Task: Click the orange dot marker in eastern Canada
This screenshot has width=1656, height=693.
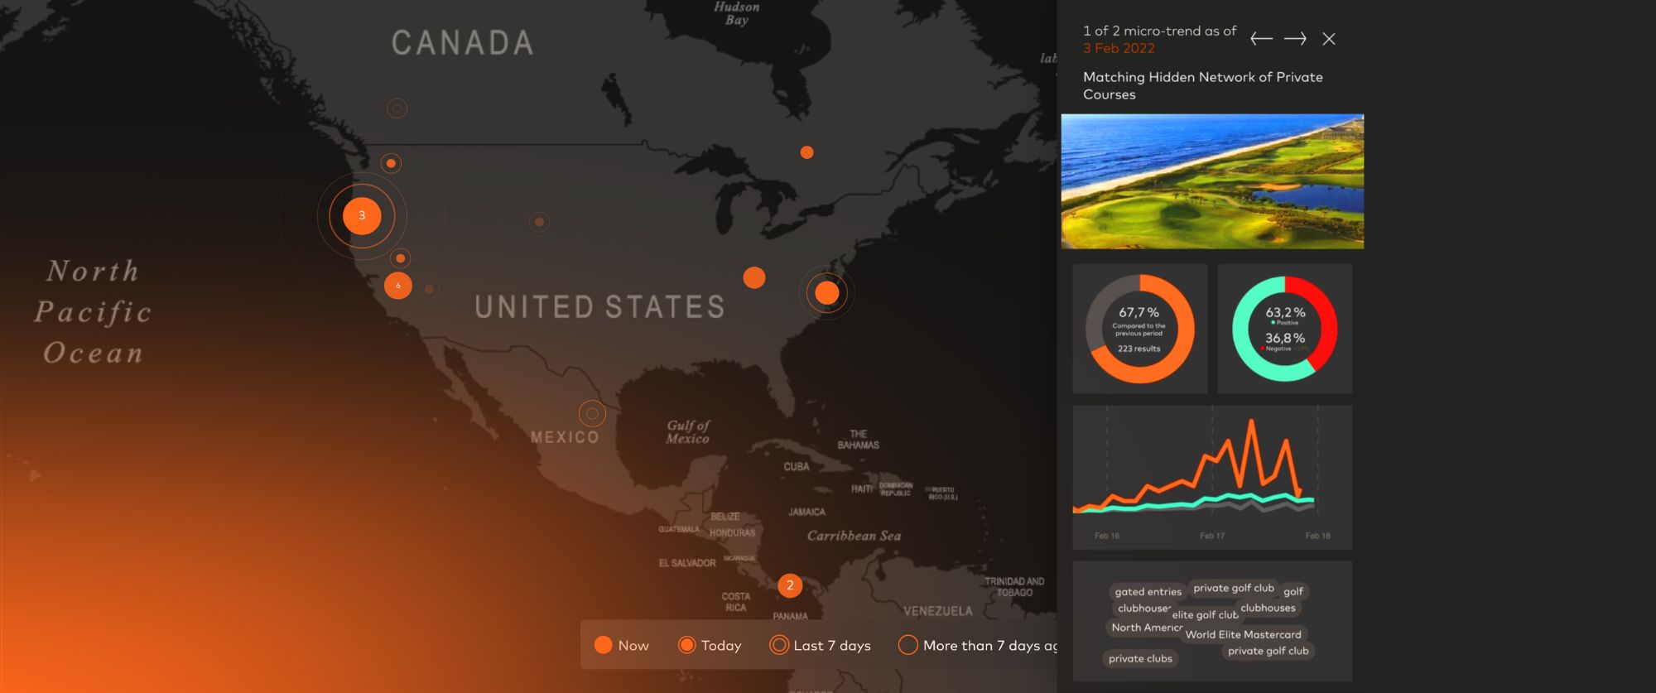Action: click(806, 152)
